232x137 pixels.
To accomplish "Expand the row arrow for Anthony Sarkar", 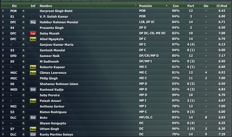I will tap(3, 106).
